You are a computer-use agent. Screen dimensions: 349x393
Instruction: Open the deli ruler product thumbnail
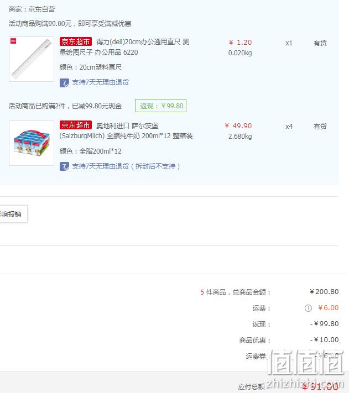point(32,59)
